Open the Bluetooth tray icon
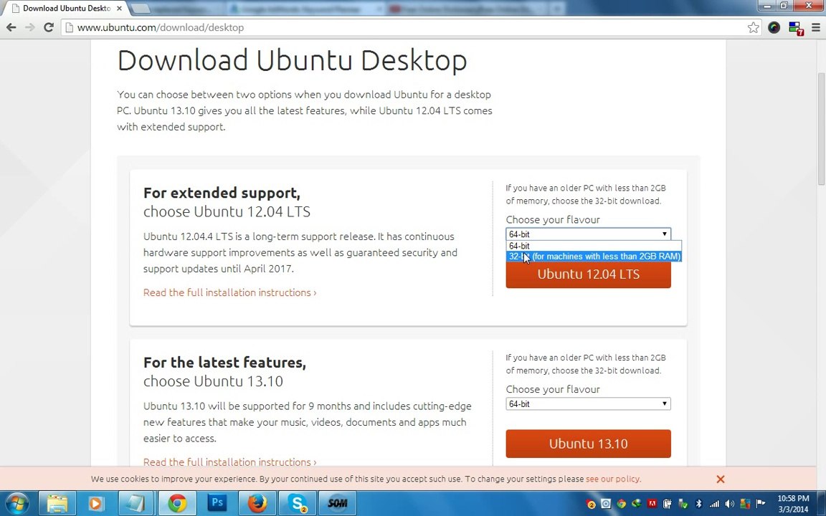Image resolution: width=826 pixels, height=516 pixels. (699, 504)
